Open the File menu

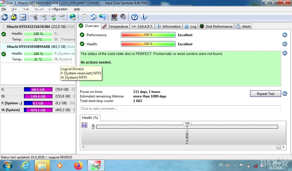tap(4, 9)
